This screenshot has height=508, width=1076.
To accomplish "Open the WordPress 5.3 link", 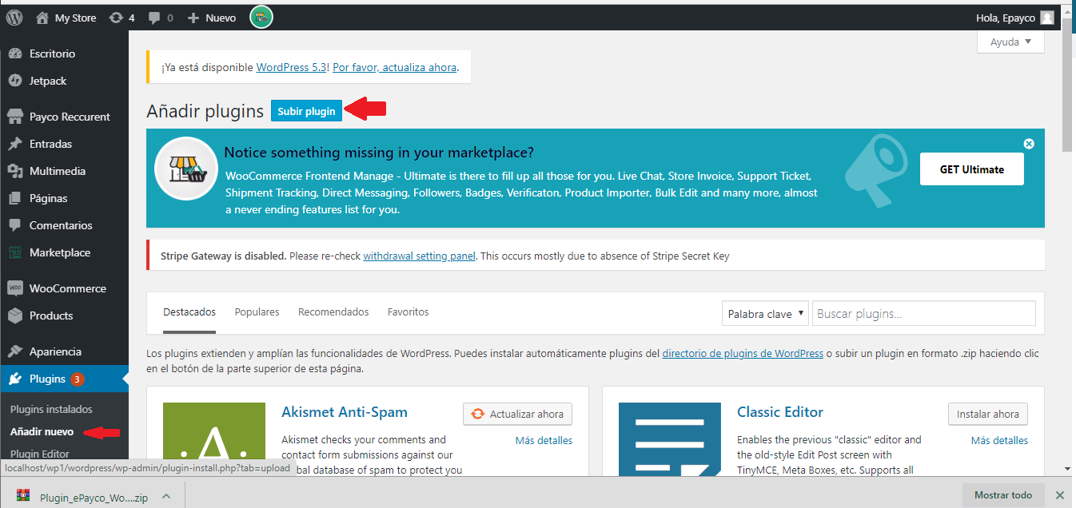I will point(292,68).
